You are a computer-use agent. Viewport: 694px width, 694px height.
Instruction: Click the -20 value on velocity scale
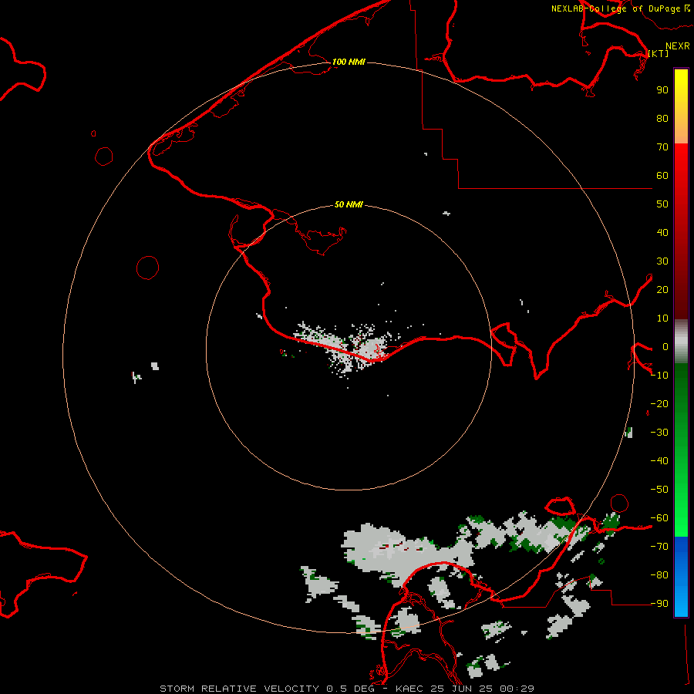pyautogui.click(x=659, y=404)
